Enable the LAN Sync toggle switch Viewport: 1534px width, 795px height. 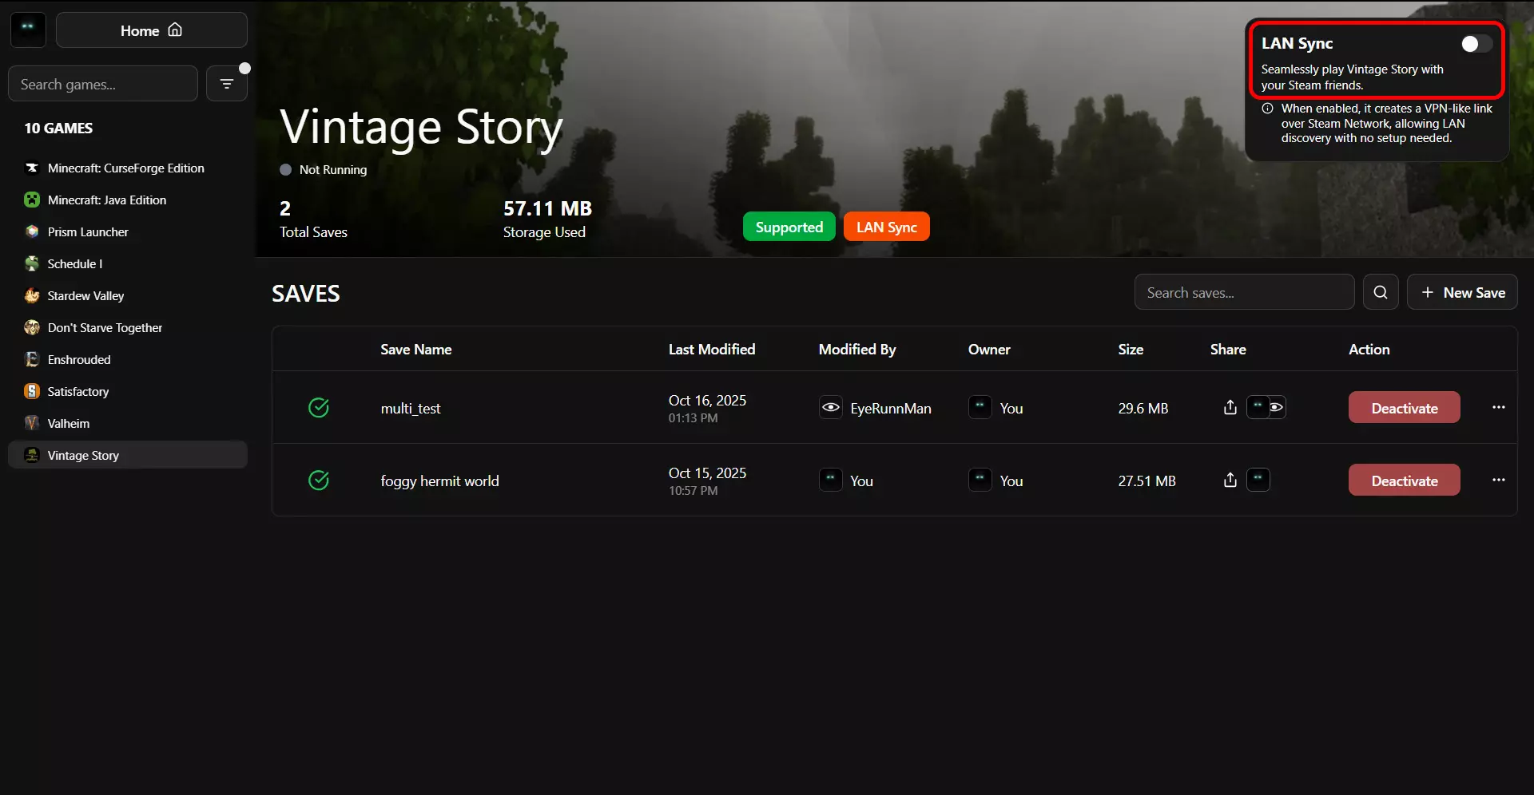[1476, 44]
